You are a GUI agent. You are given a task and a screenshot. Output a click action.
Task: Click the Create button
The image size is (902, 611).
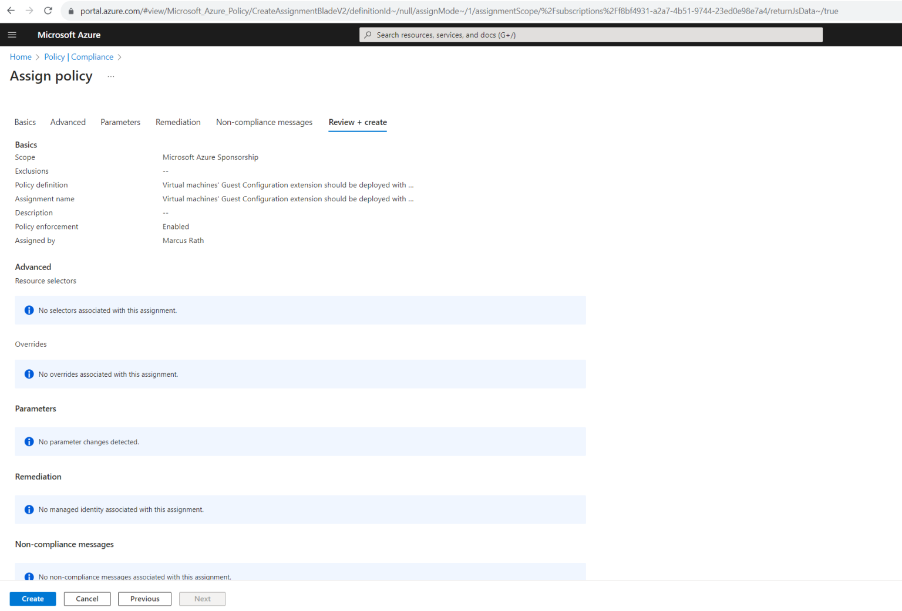point(32,599)
